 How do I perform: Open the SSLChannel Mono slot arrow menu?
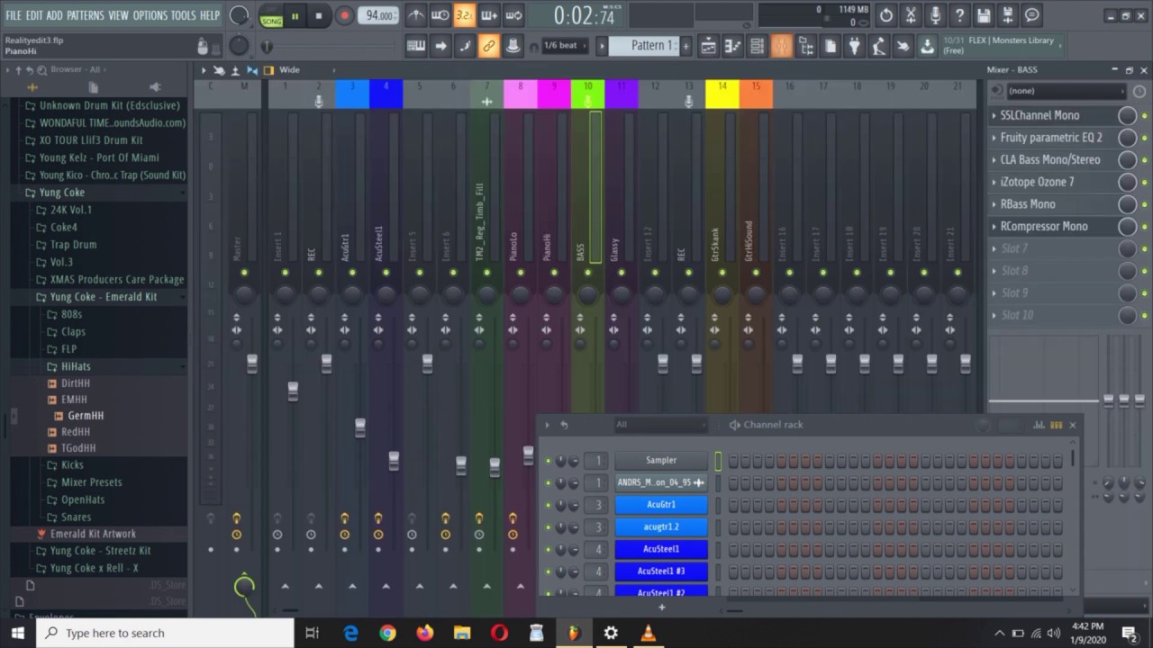tap(994, 115)
